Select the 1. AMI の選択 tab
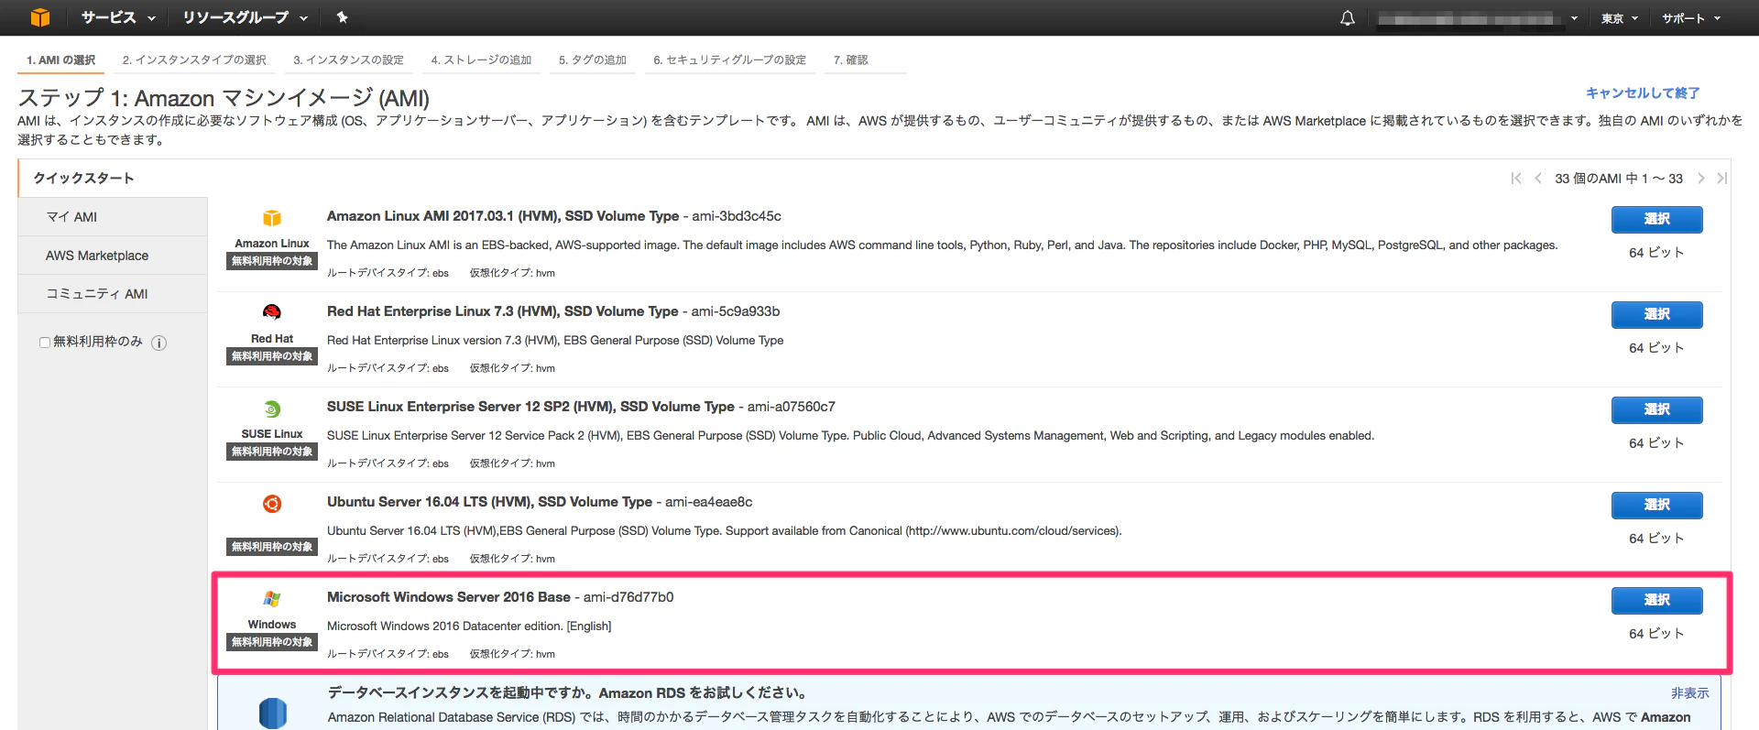Image resolution: width=1759 pixels, height=730 pixels. 60,60
